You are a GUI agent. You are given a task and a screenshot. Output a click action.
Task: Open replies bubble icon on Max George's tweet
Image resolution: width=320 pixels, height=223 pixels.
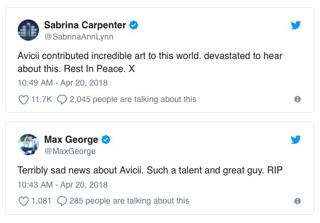[x=62, y=201]
